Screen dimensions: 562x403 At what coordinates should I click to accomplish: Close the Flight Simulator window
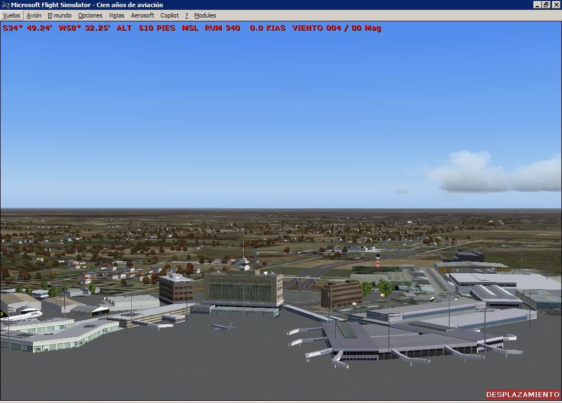555,4
